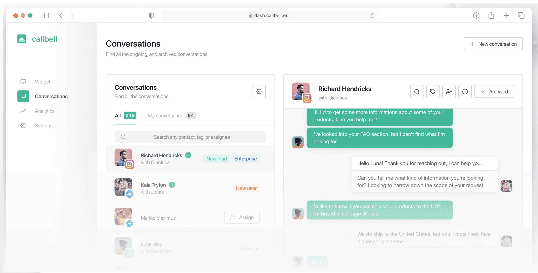538x273 pixels.
Task: Open the conversation info icon
Action: pyautogui.click(x=465, y=92)
